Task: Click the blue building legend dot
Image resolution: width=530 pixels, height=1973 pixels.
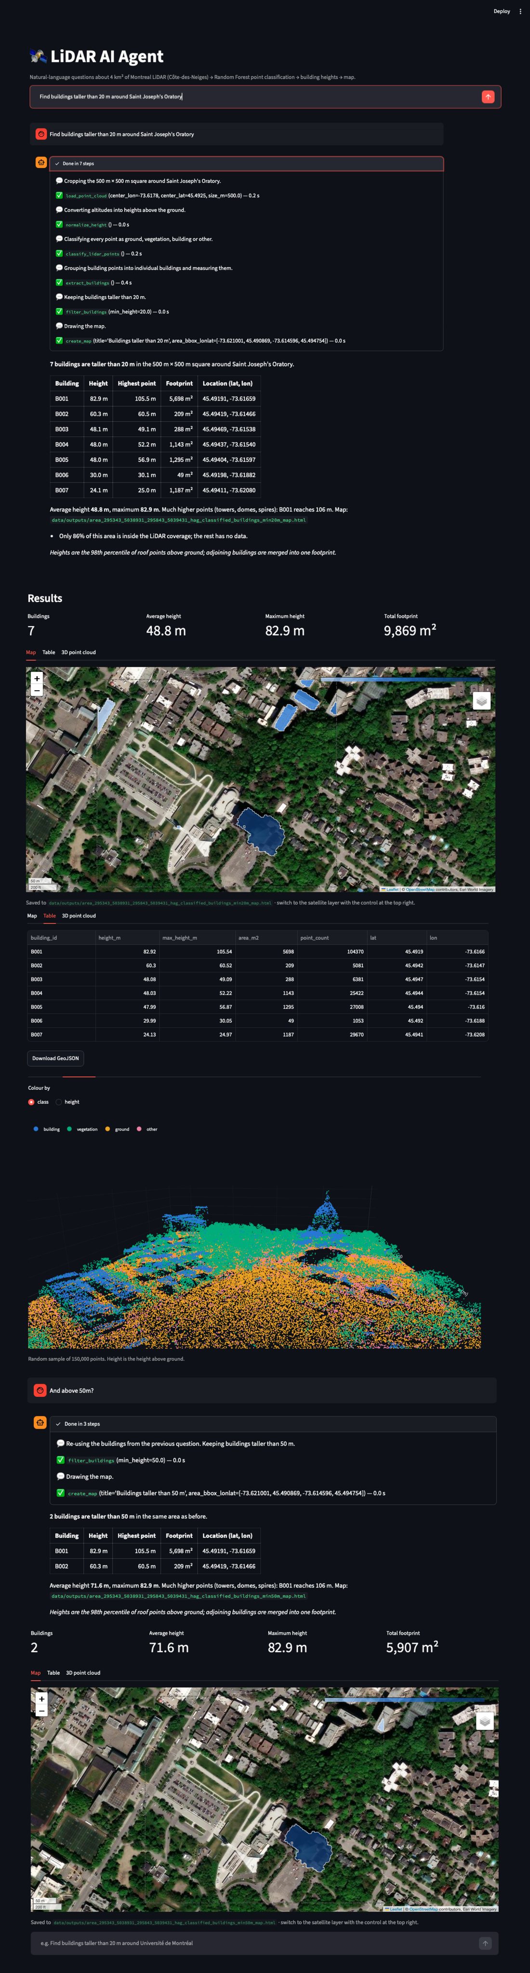Action: click(x=36, y=1129)
